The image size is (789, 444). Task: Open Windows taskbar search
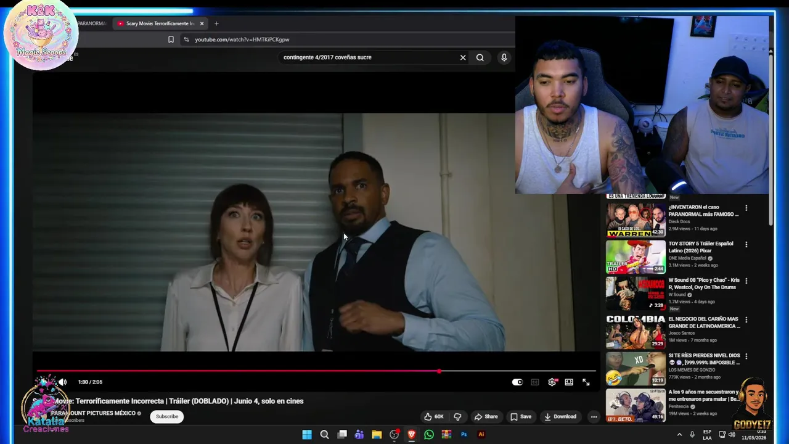click(324, 435)
